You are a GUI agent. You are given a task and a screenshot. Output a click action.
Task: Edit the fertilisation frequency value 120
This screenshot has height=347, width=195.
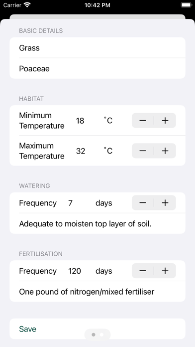point(75,271)
